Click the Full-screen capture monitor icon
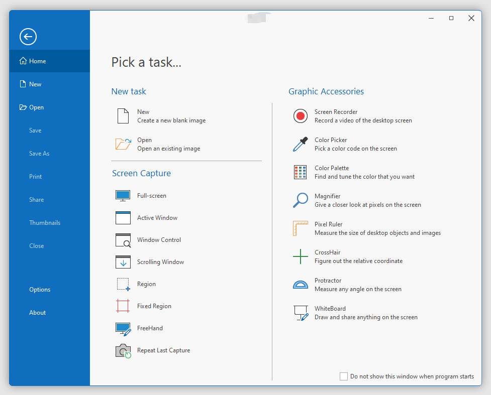 coord(123,196)
